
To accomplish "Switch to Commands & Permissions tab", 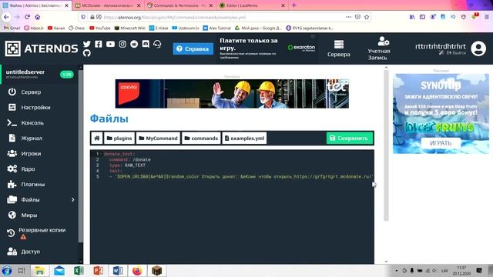I will 179,5.
